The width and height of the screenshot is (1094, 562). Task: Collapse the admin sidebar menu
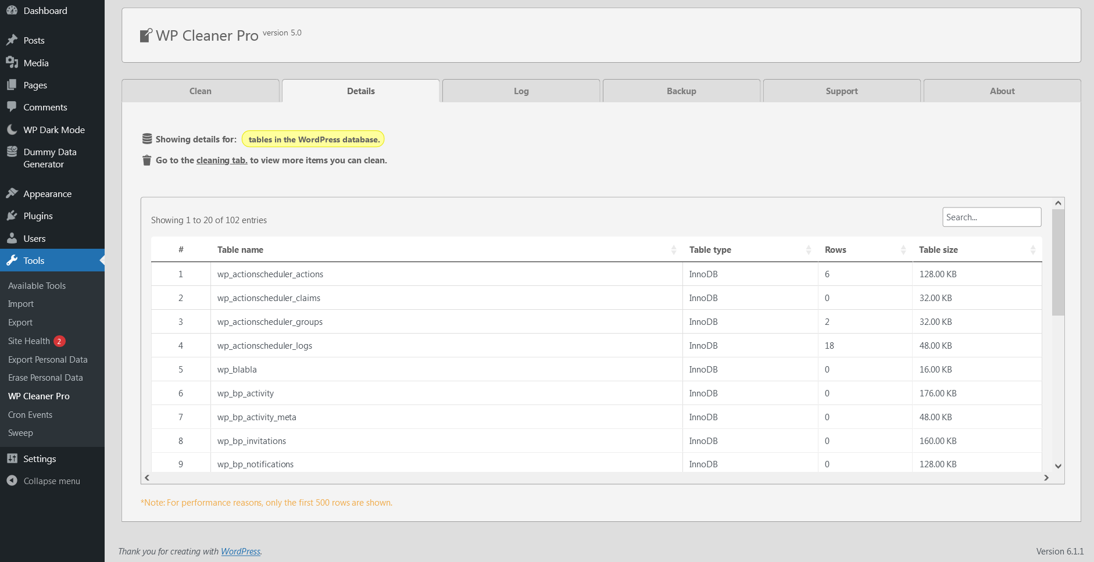click(43, 481)
